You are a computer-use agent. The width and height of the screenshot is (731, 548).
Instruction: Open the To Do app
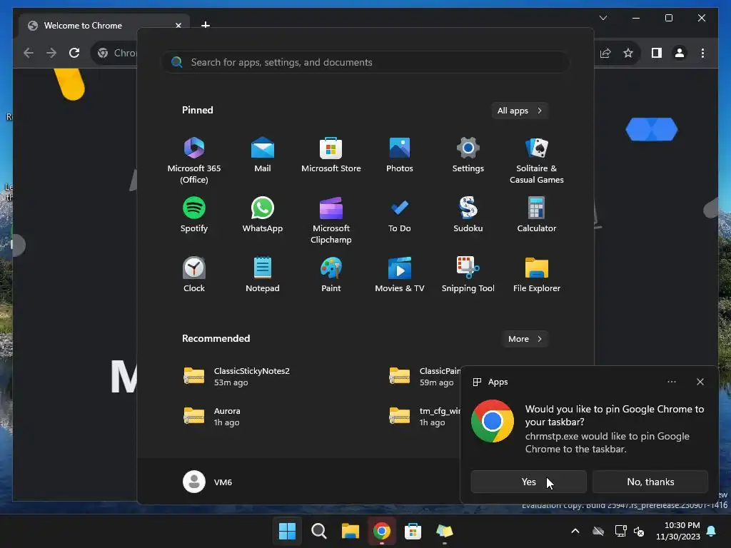point(400,214)
